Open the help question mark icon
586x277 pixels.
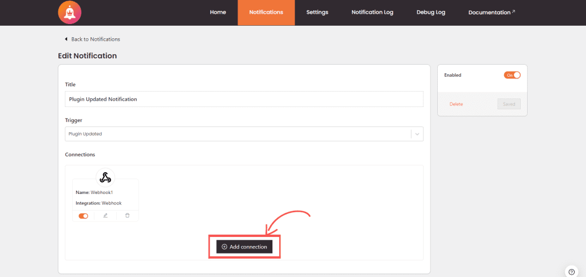point(571,272)
